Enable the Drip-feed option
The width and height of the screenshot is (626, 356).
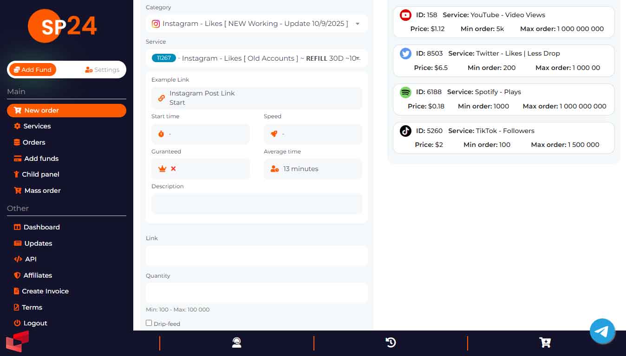(x=149, y=323)
